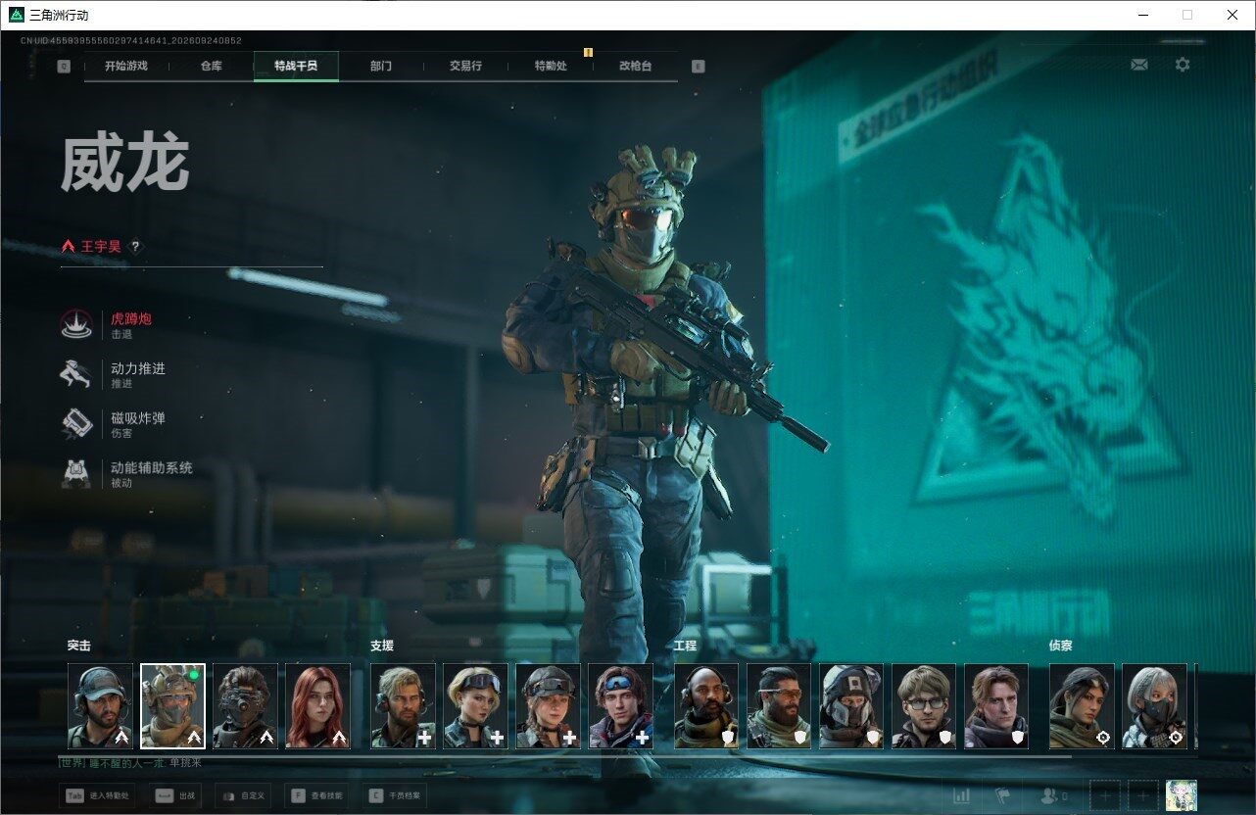This screenshot has width=1256, height=815.
Task: Click the operator name 王宇昊
Action: [101, 247]
